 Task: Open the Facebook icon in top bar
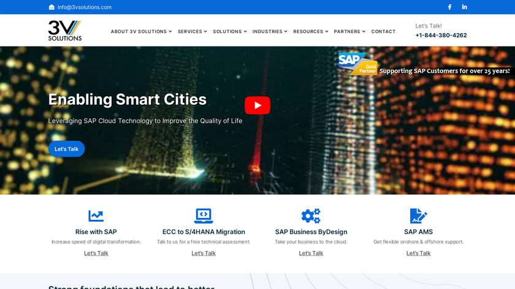tap(449, 7)
